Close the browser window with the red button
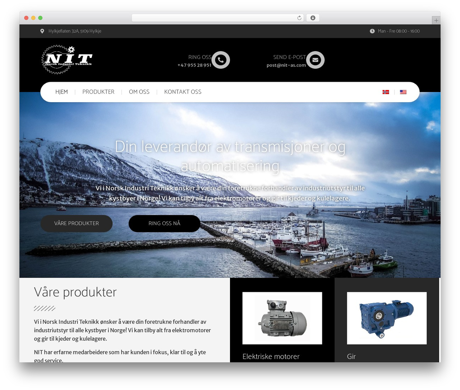This screenshot has width=460, height=390. pyautogui.click(x=26, y=18)
